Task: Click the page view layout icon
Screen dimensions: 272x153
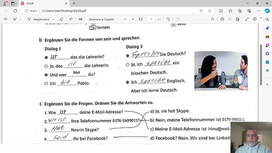Action: (x=178, y=19)
